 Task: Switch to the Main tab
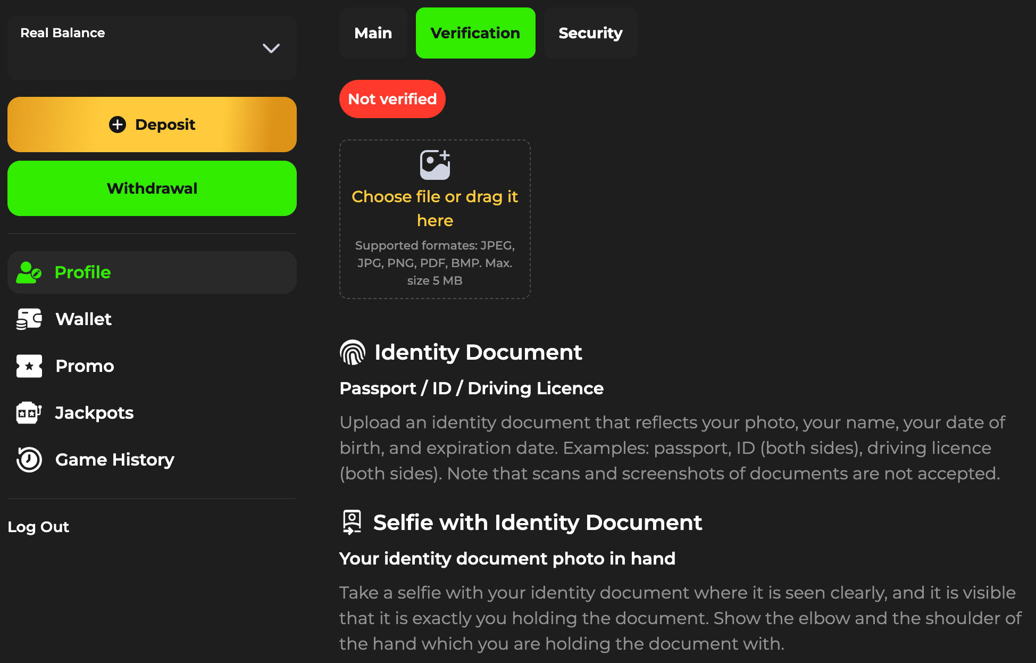point(373,33)
